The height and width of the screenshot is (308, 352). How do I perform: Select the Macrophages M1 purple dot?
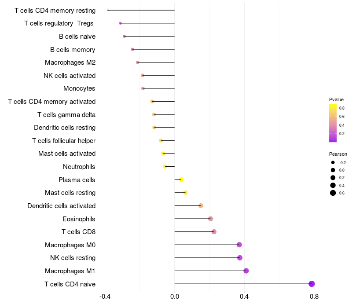246,271
